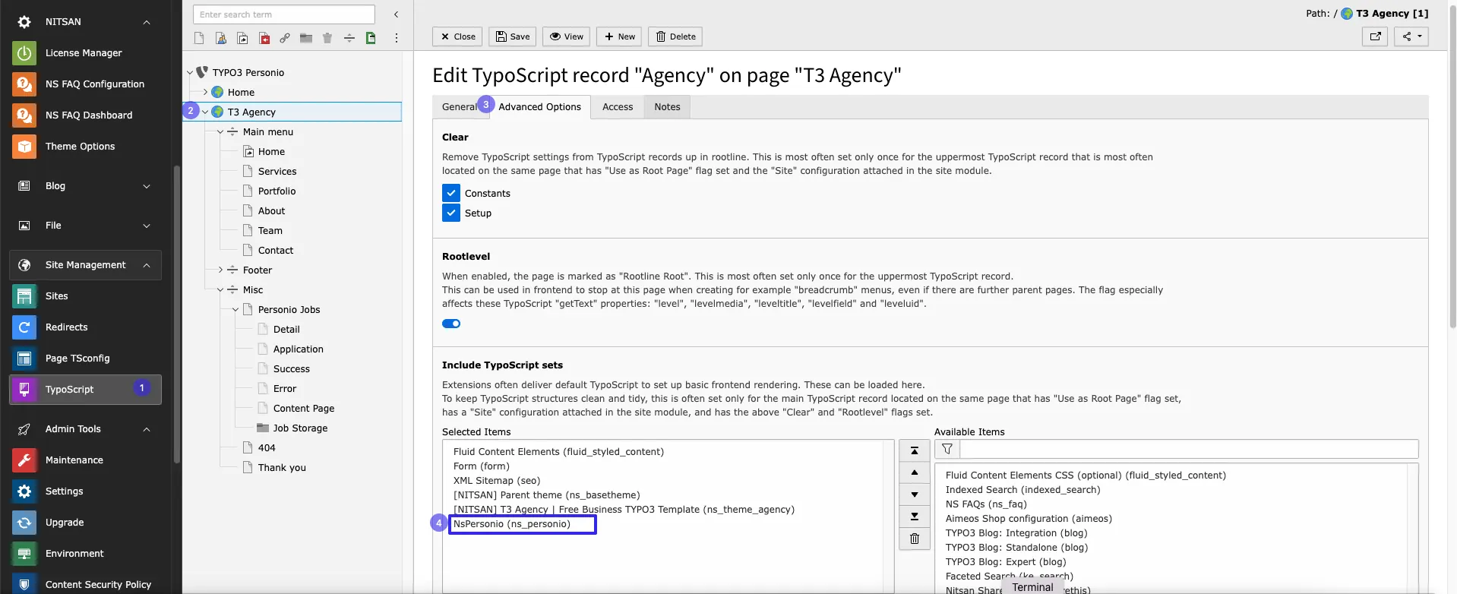Select green document page icon in tree toolbar
This screenshot has width=1457, height=594.
[371, 38]
